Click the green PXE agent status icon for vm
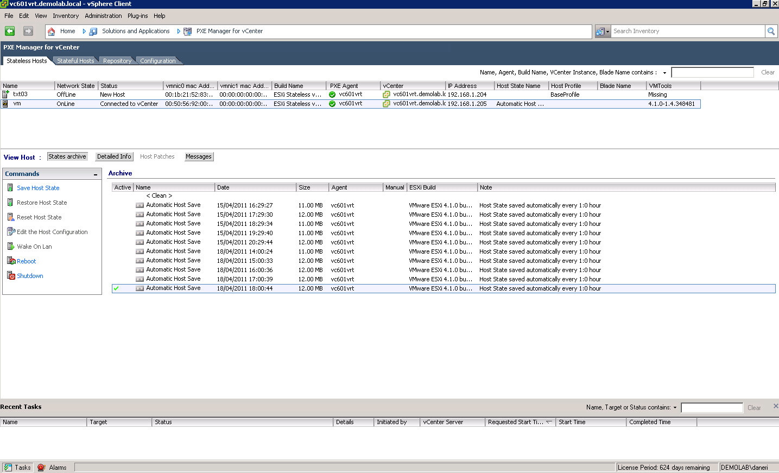Image resolution: width=779 pixels, height=473 pixels. 332,104
